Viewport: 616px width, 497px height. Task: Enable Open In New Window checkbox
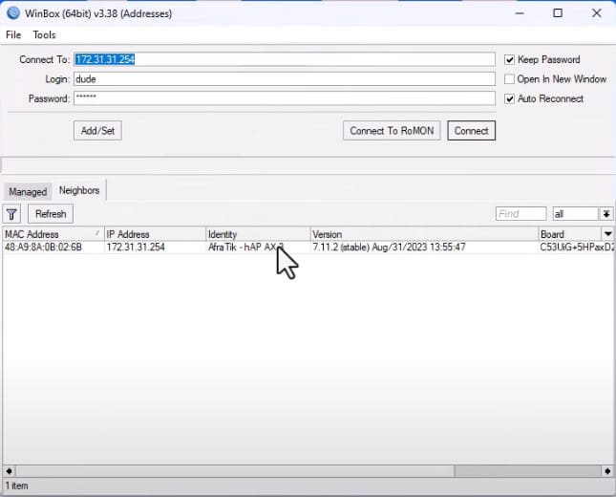[x=509, y=79]
